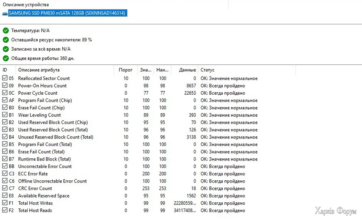Screen dimensions: 362x219
Task: Select the SAMSUNG SSD PM830 mSATA device entry
Action: (x=68, y=13)
